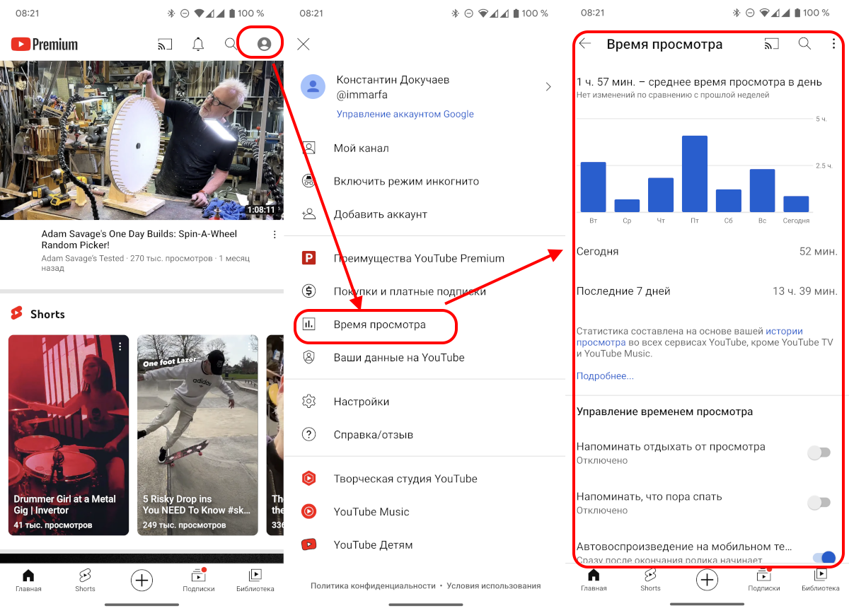Toggle Автовоспроизведение на мобильном switch
This screenshot has height=613, width=849.
point(824,558)
